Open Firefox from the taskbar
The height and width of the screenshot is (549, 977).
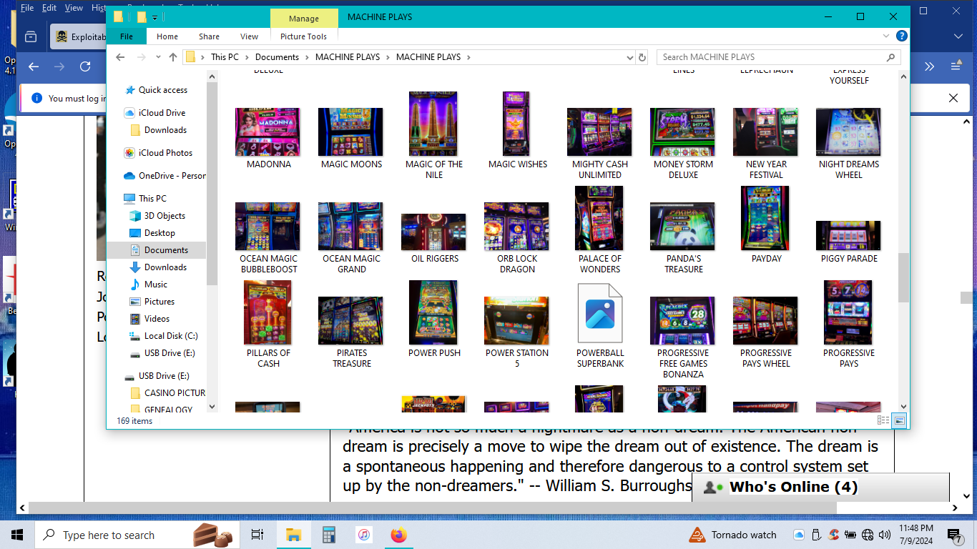pos(398,535)
